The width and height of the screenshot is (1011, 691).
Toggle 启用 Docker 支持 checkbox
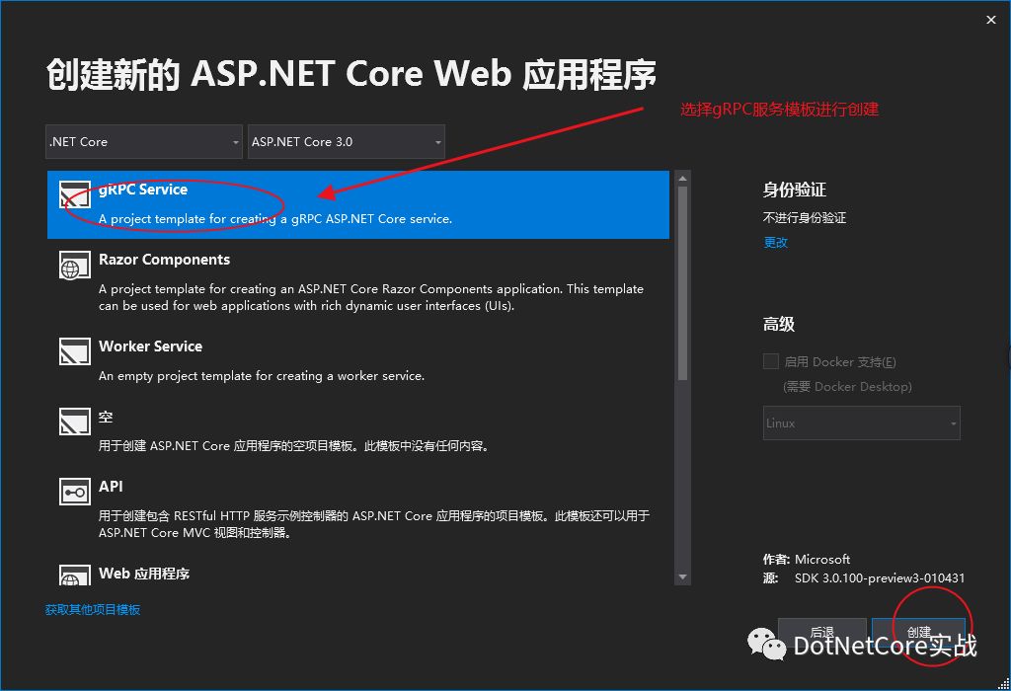[770, 361]
